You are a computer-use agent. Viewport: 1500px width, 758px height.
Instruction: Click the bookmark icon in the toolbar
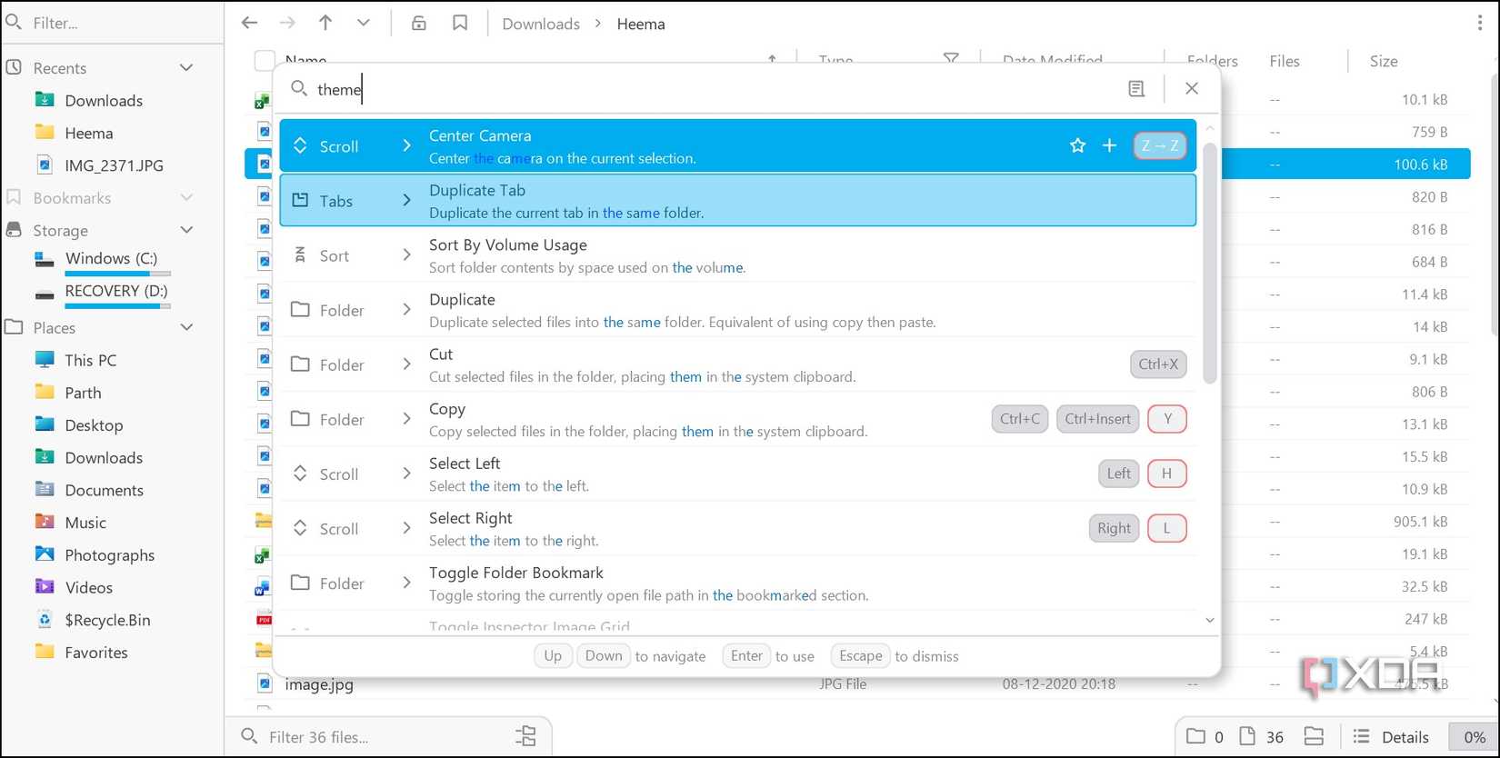460,24
